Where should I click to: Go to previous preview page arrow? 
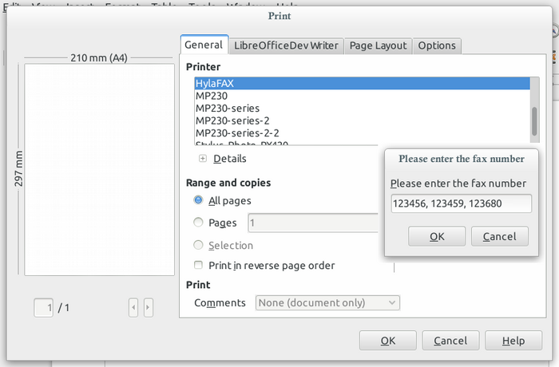click(133, 306)
